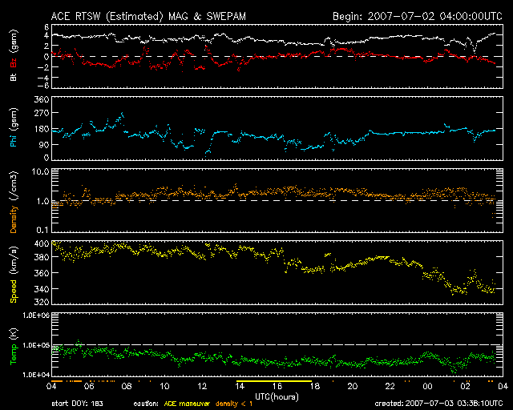Select the white 'Bt' axis label

(x=14, y=77)
